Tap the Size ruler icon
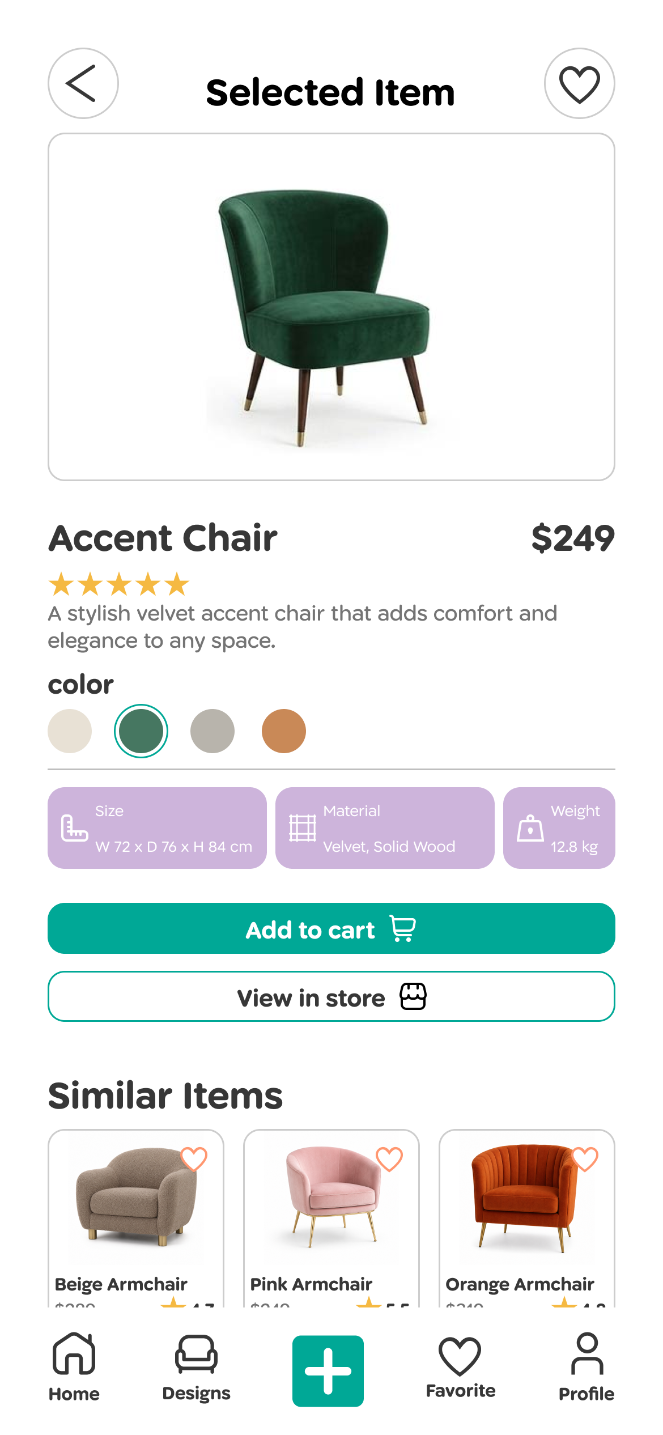This screenshot has width=663, height=1435. click(74, 828)
